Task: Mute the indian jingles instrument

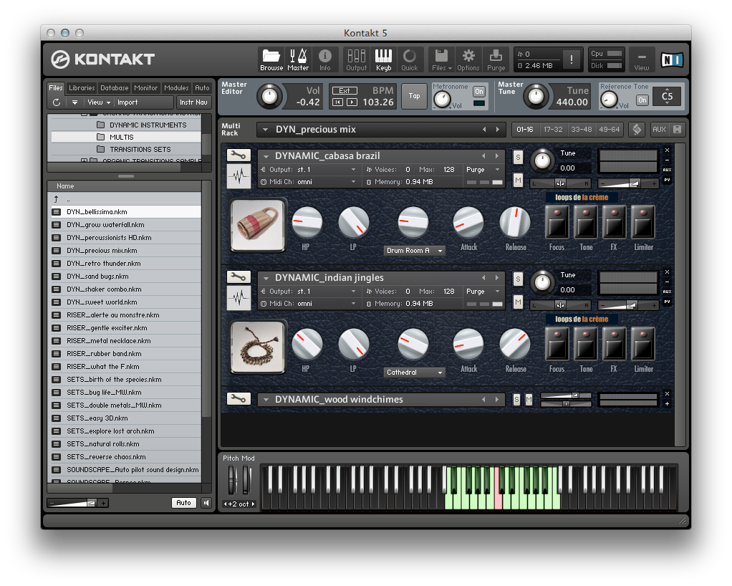Action: (x=518, y=302)
